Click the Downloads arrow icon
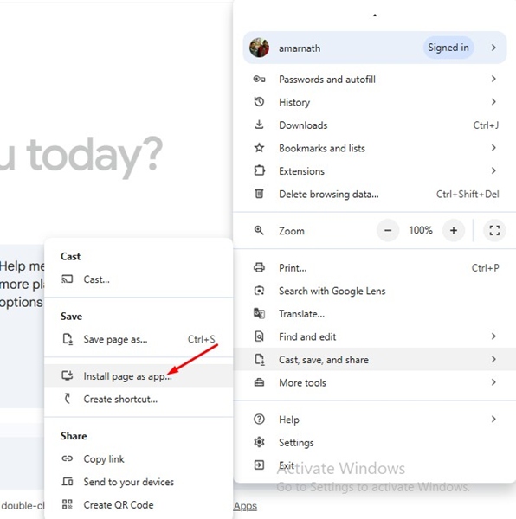Screen dimensions: 516x519 (259, 125)
